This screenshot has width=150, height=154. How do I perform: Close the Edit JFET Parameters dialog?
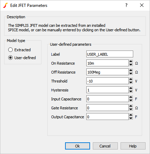point(142,5)
